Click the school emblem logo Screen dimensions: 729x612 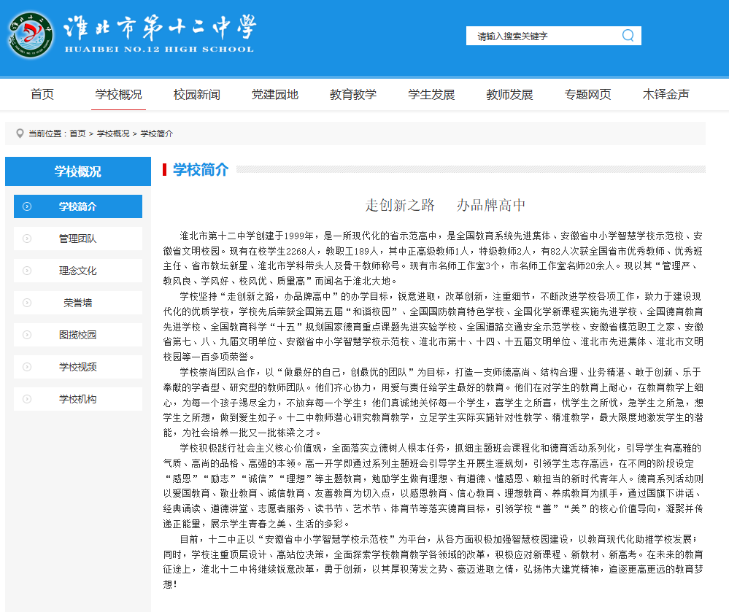click(31, 35)
